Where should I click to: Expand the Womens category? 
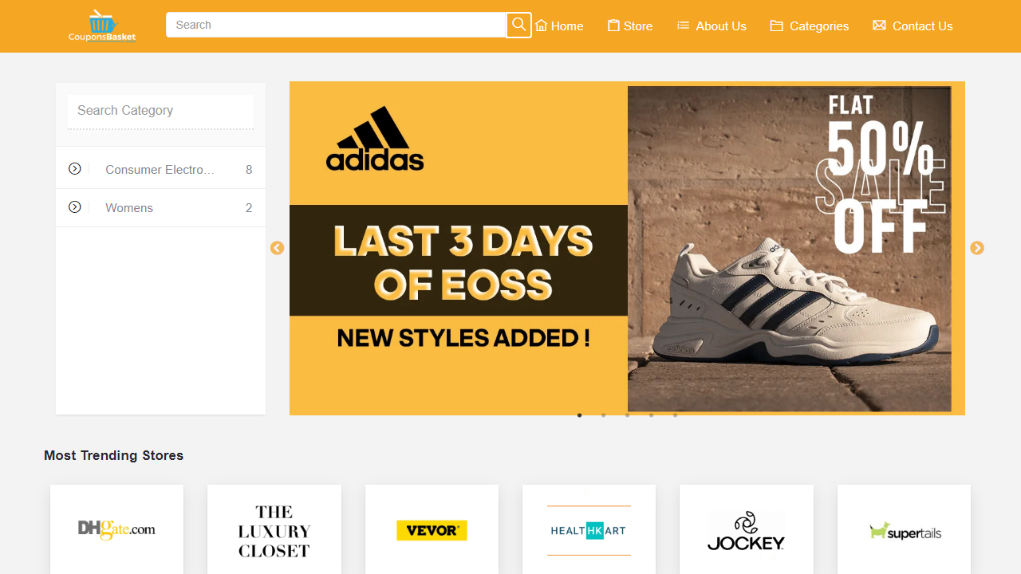coord(129,207)
